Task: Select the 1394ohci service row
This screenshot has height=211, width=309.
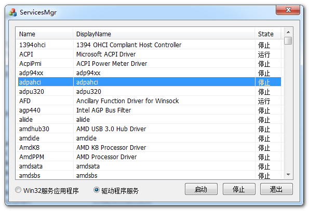Action: click(x=150, y=45)
